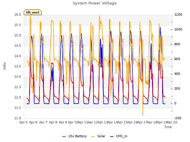Image resolution: width=190 pixels, height=142 pixels.
Task: Toggle the CM1_in legend entry
Action: 119,136
